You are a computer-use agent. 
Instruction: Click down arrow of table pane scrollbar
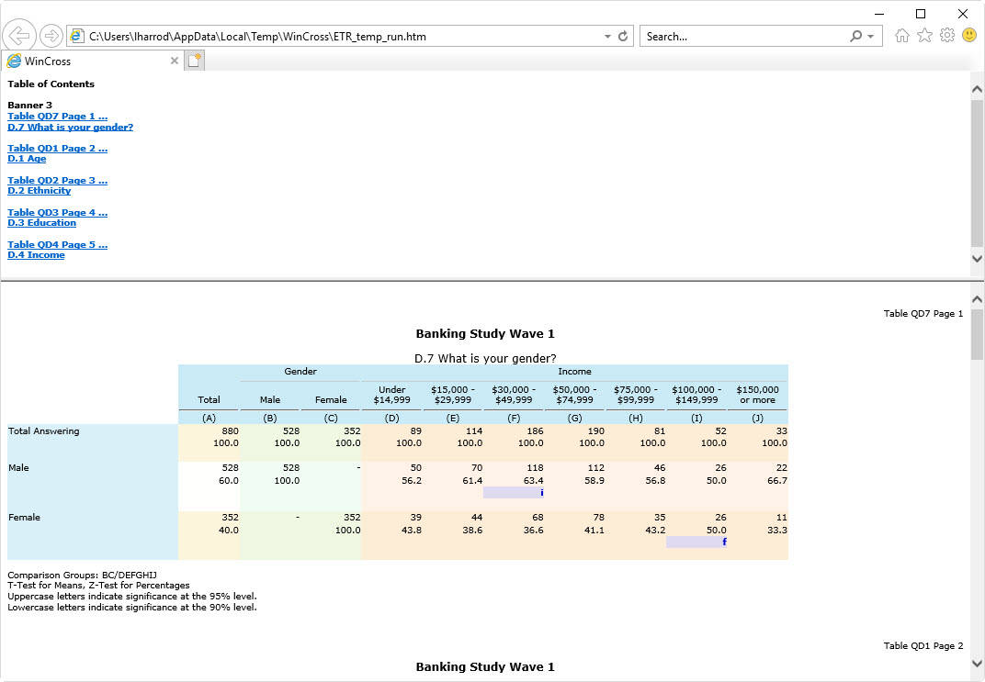click(977, 663)
